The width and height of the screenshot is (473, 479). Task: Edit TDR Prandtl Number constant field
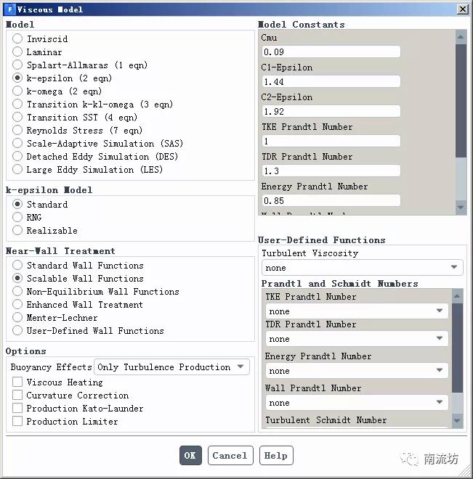(331, 171)
